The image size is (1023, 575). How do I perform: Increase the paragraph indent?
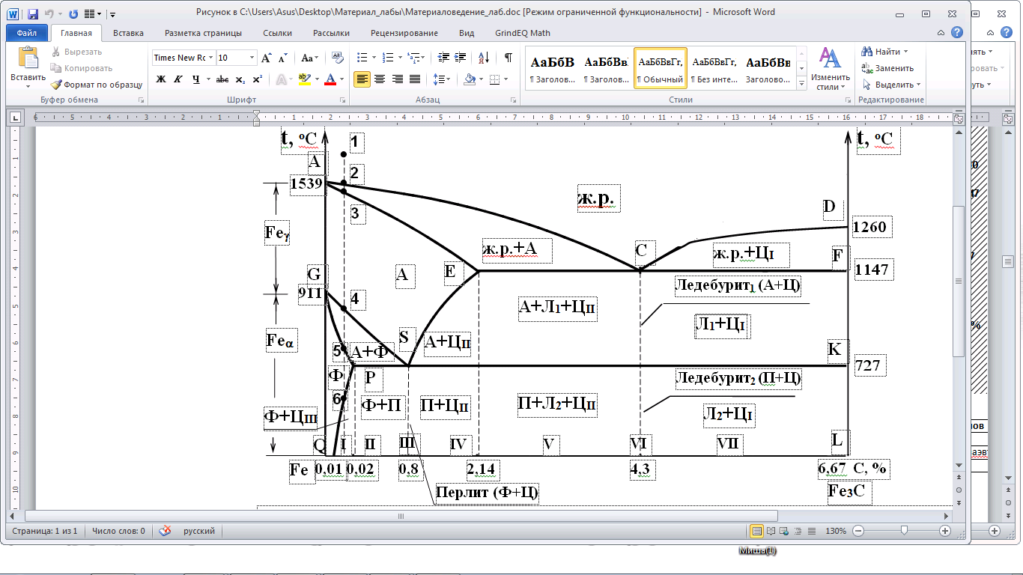click(460, 58)
